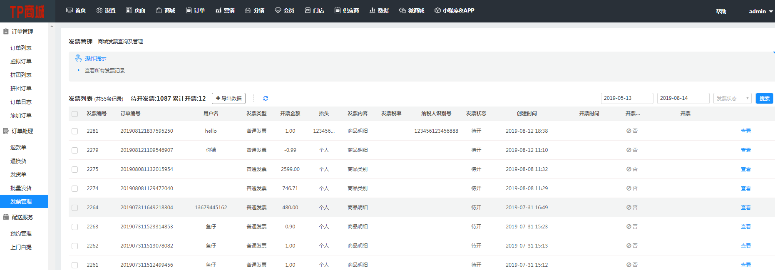Click 查看 link for invoice 2275
This screenshot has width=775, height=270.
745,169
